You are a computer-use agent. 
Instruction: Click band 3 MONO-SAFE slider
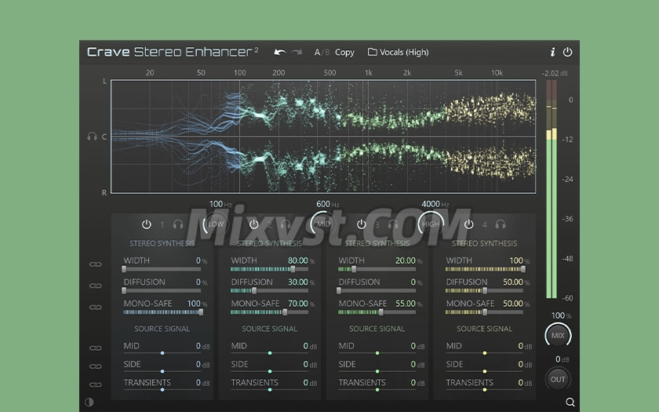pos(377,312)
